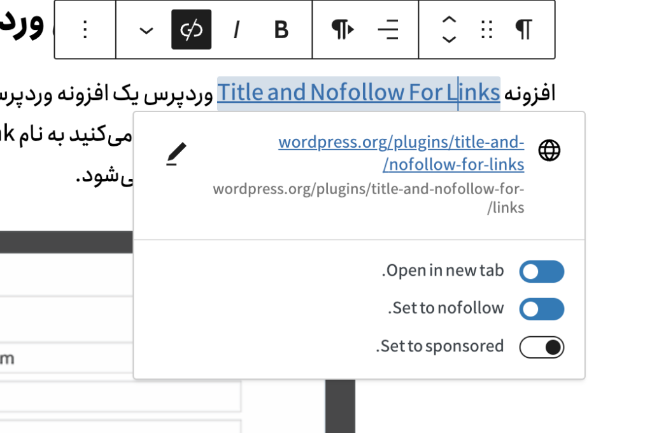Grab the block drag handle dots

coord(486,29)
